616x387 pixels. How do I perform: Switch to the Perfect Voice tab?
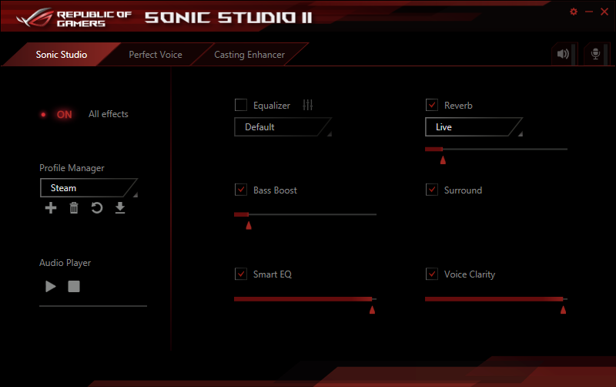[x=156, y=55]
